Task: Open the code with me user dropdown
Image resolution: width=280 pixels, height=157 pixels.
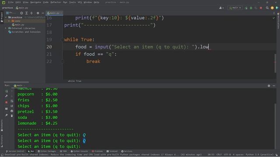Action: click(221, 8)
